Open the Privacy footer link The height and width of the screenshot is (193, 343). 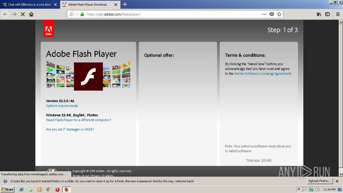click(x=96, y=176)
